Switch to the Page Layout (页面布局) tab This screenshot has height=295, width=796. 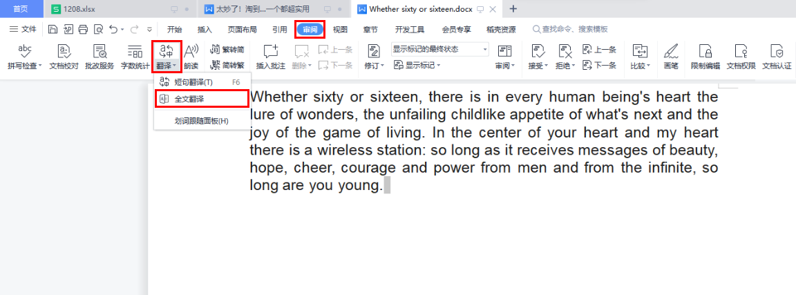click(242, 30)
